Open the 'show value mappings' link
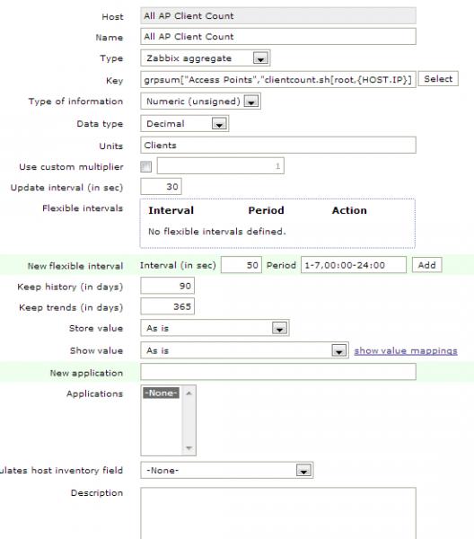The image size is (474, 539). (406, 350)
